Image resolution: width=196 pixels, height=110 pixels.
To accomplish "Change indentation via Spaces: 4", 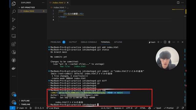I will click(x=119, y=108).
